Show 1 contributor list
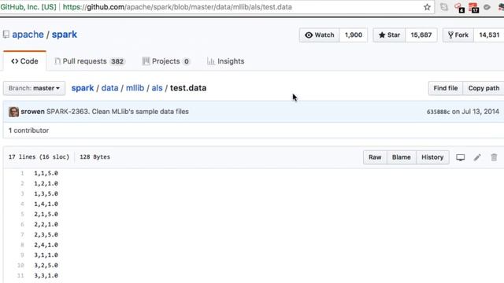Viewport: 504px width, 283px height. point(28,130)
